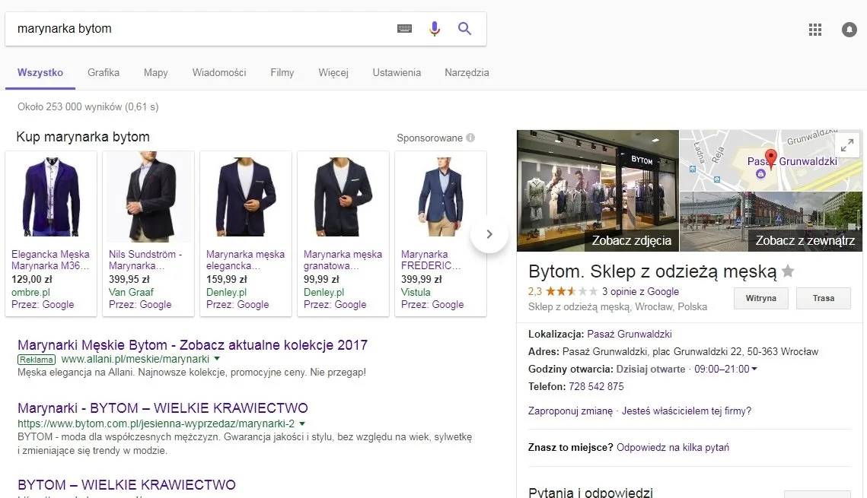Viewport: 867px width, 498px height.
Task: Click the Sponsorowane label
Action: coord(429,138)
